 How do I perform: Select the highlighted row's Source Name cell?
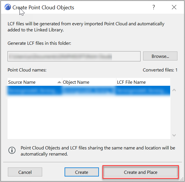point(35,91)
